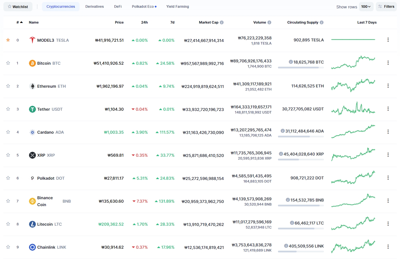Click the Polkadot coin logo
This screenshot has width=400, height=259.
tap(32, 178)
